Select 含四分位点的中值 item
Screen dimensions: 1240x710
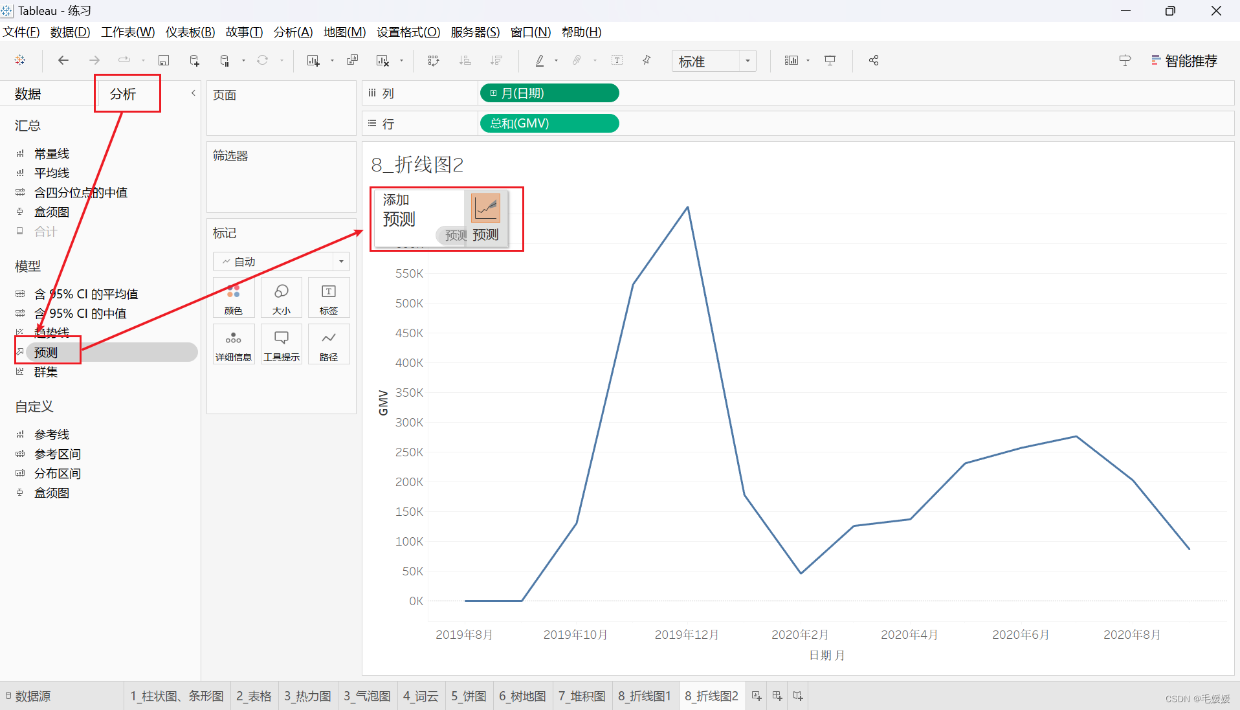81,193
